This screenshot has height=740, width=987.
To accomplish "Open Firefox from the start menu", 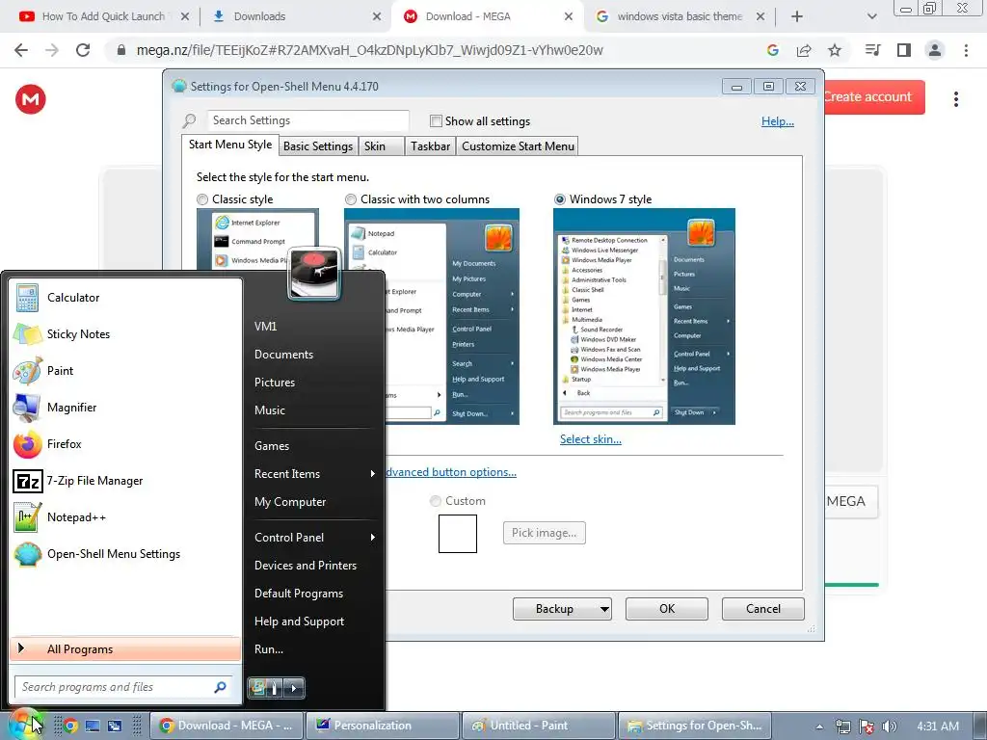I will 125,444.
